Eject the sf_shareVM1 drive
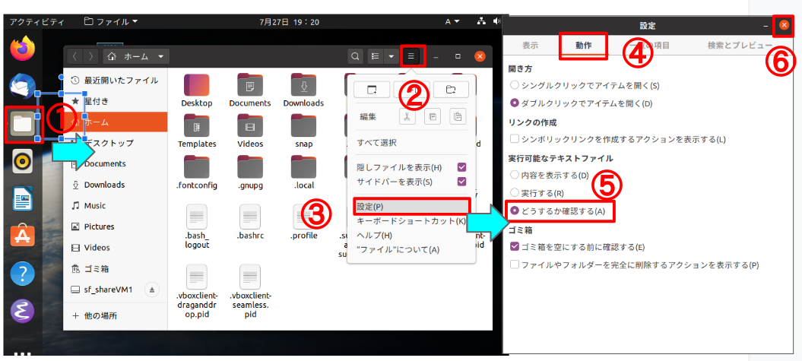The image size is (802, 361). [152, 290]
